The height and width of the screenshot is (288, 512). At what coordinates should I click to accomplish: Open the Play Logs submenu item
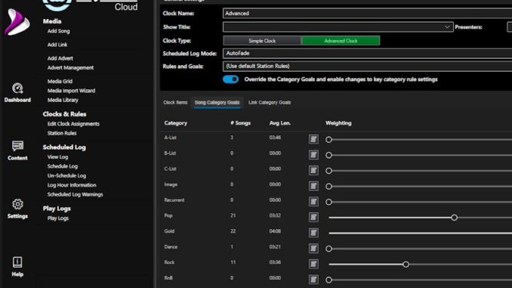tap(58, 218)
